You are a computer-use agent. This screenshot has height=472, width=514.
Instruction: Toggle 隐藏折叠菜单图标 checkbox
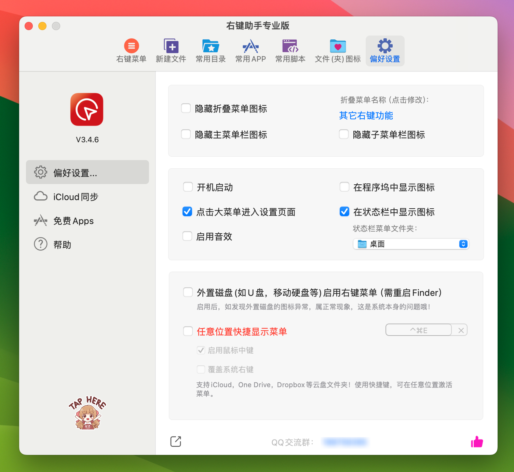point(186,108)
